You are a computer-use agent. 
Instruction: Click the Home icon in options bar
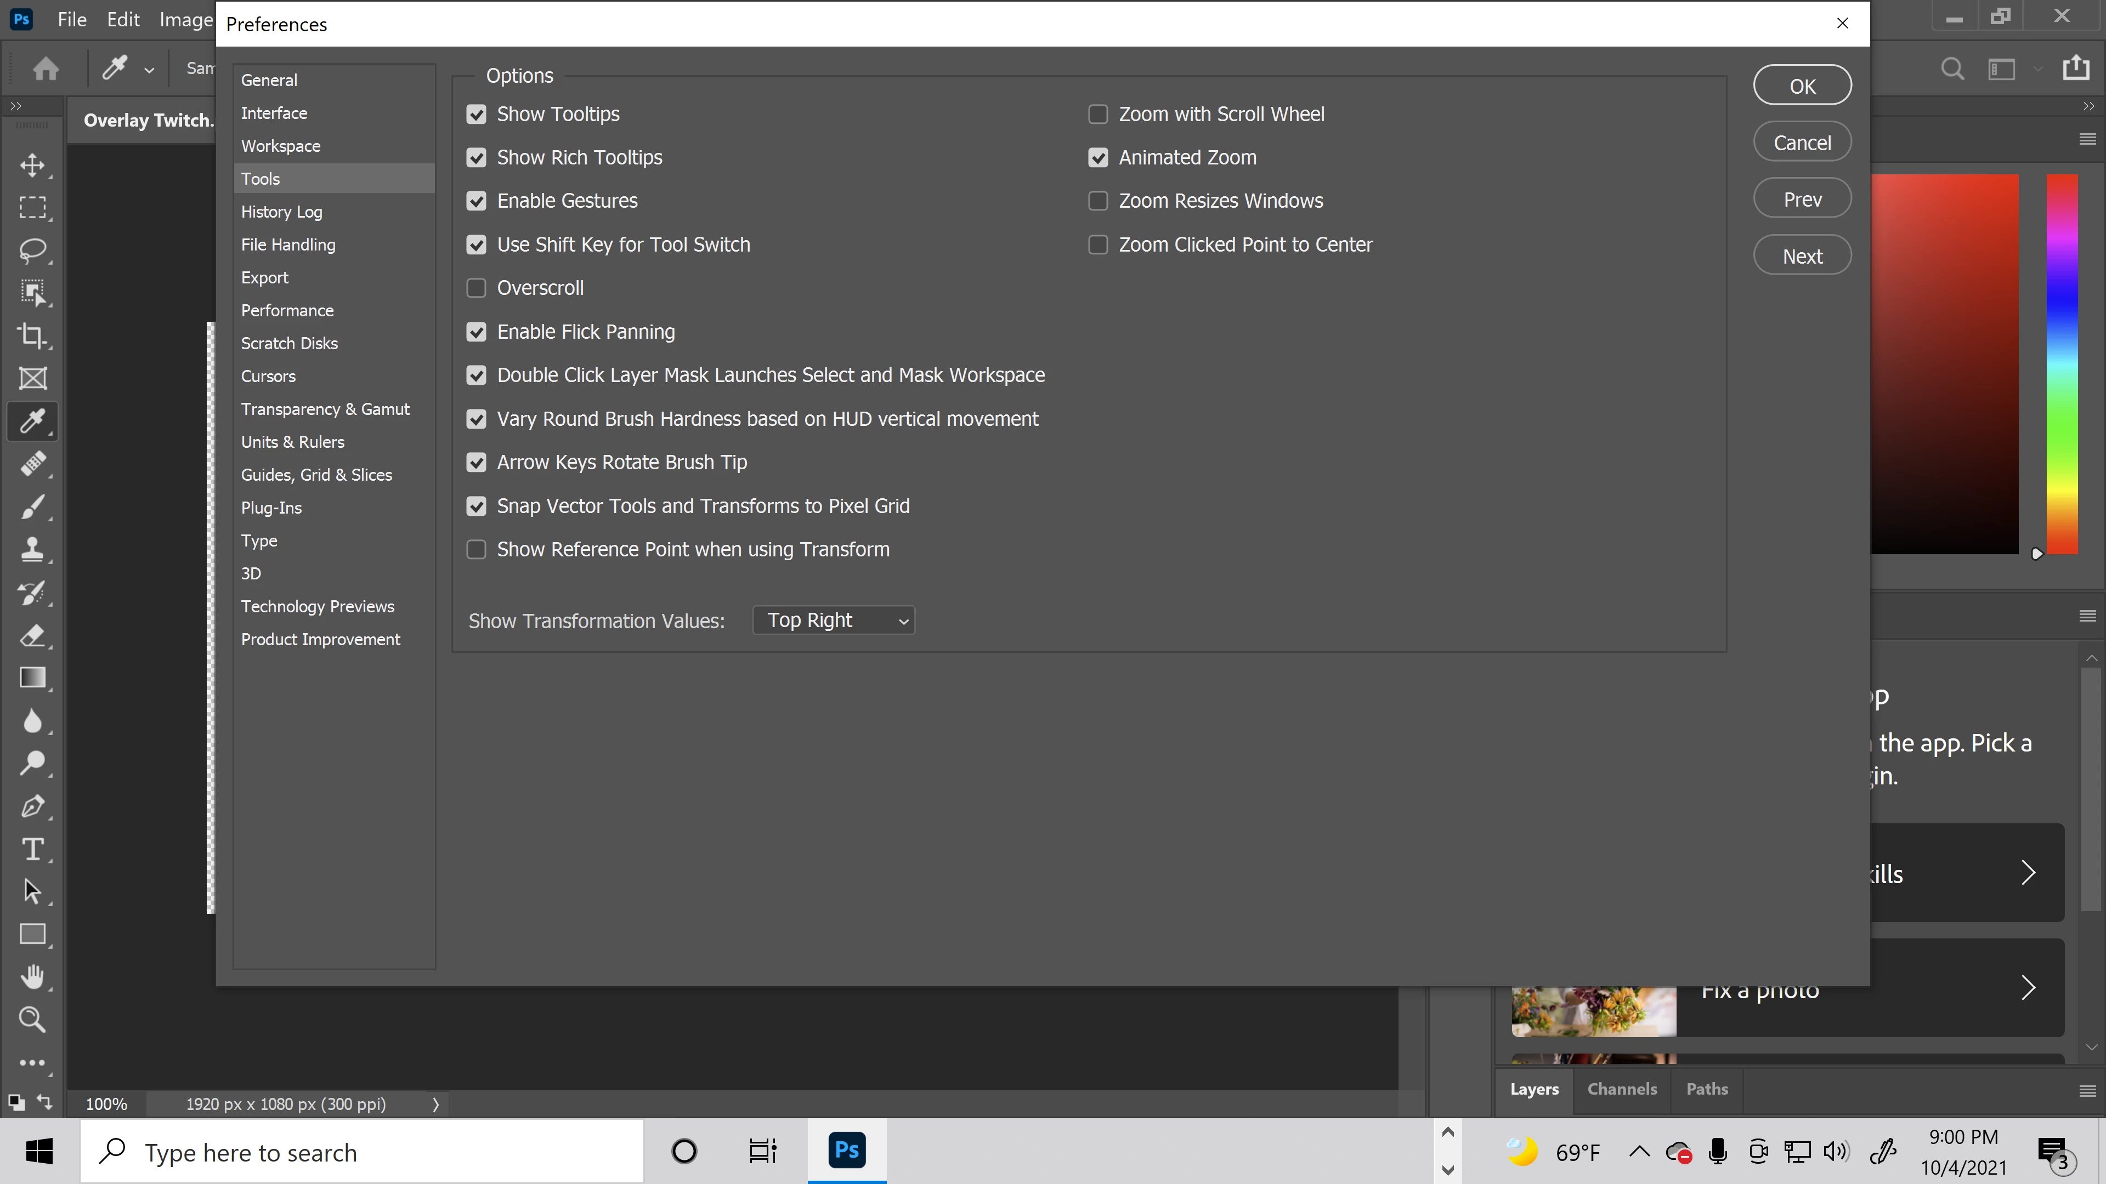pos(46,69)
